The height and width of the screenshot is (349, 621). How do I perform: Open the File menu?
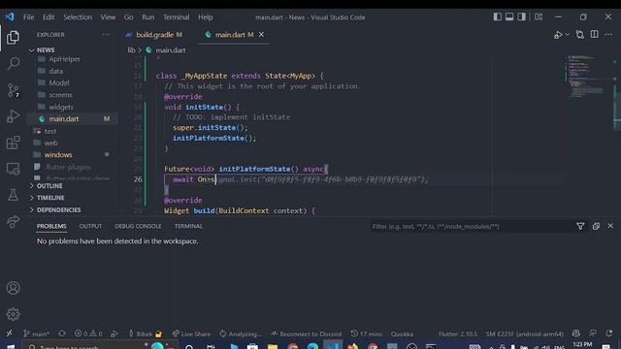tap(28, 17)
